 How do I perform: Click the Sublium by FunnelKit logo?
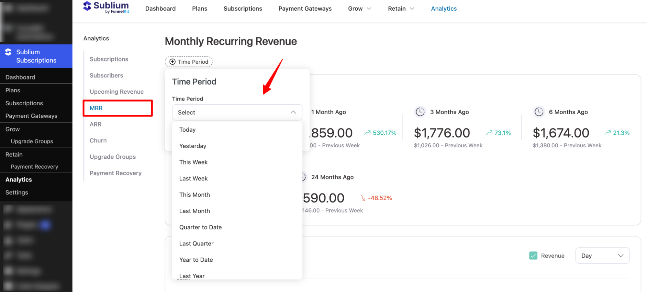coord(106,7)
